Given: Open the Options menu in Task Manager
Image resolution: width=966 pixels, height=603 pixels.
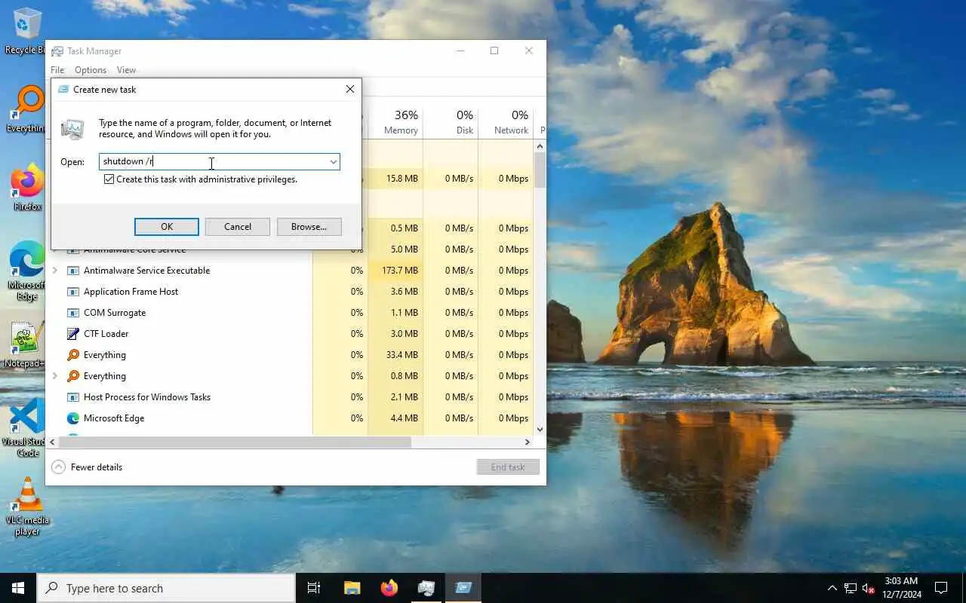Looking at the screenshot, I should click(x=91, y=70).
